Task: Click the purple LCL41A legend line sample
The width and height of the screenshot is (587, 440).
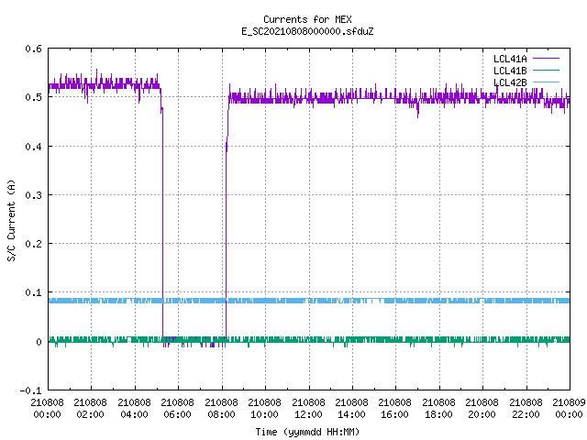Action: [x=546, y=59]
